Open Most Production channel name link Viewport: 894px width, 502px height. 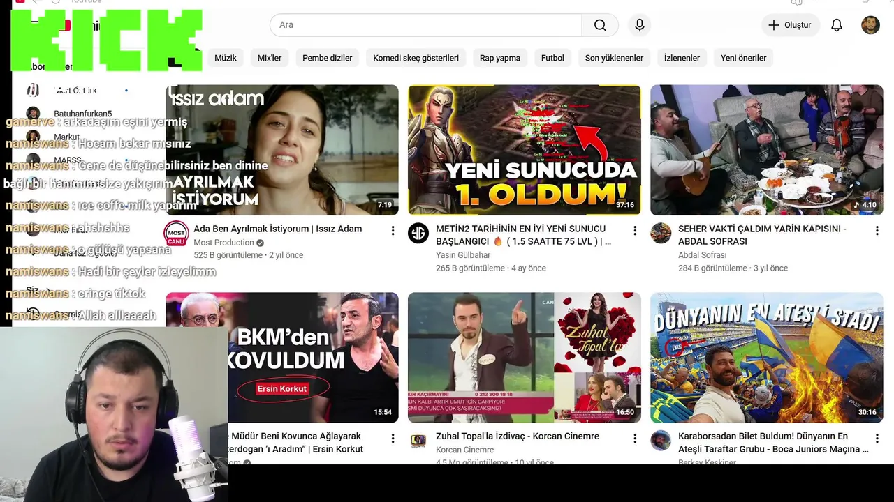coord(223,243)
